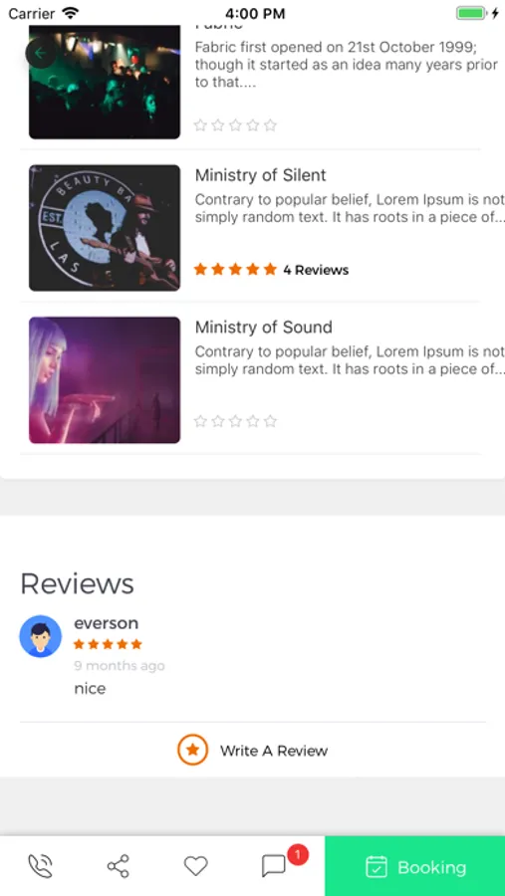This screenshot has width=505, height=896.
Task: Tap the orange star Write A Review icon
Action: tap(192, 750)
